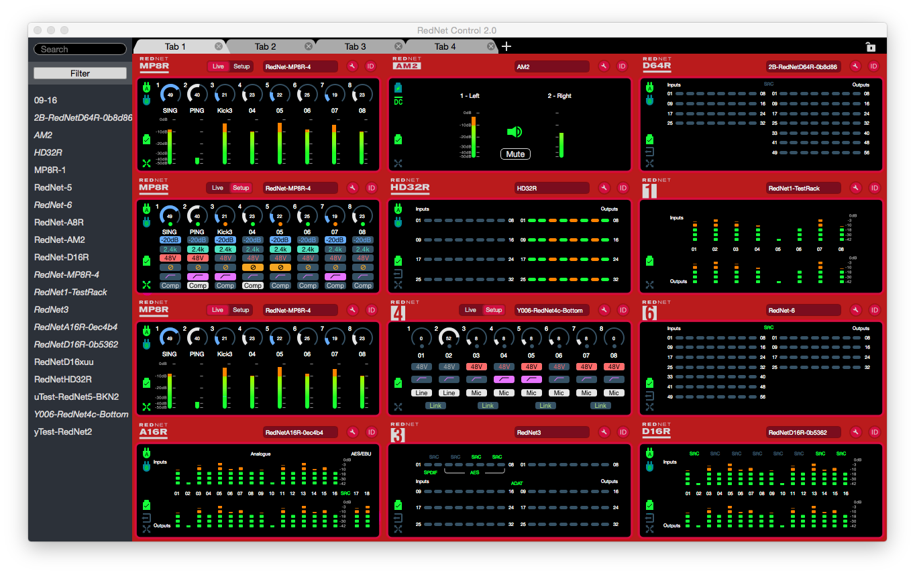Viewport: 915px width, 575px height.
Task: Click the green speaker icon in the AM2 panel
Action: [x=515, y=132]
